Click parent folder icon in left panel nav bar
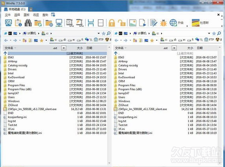Viewport: 225px width, 167px height. pyautogui.click(x=25, y=40)
